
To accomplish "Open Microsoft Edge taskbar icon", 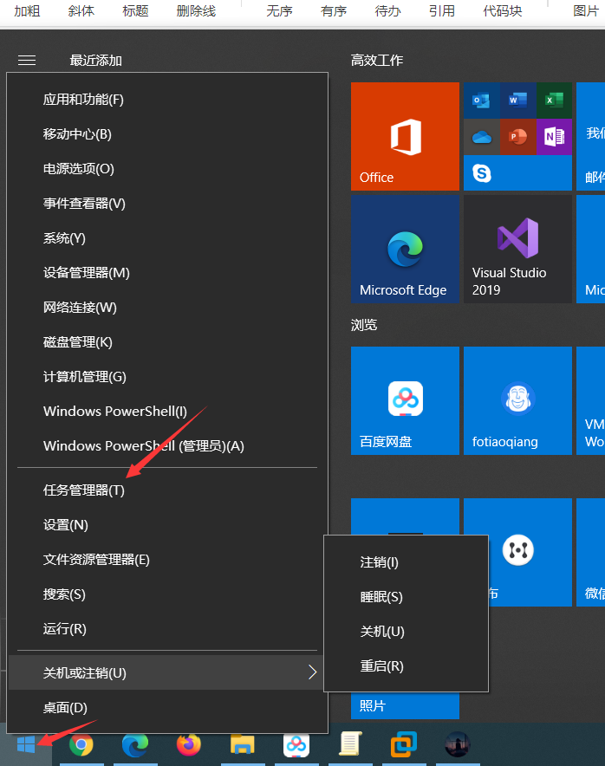I will [135, 744].
